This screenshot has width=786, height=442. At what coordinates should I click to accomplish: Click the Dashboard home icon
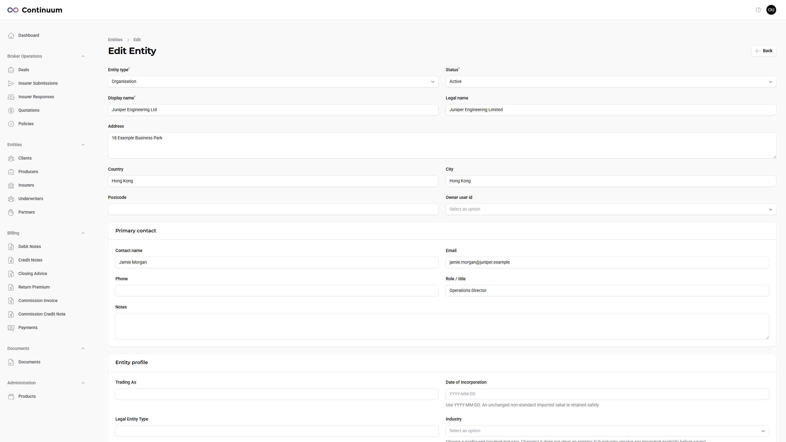(11, 36)
